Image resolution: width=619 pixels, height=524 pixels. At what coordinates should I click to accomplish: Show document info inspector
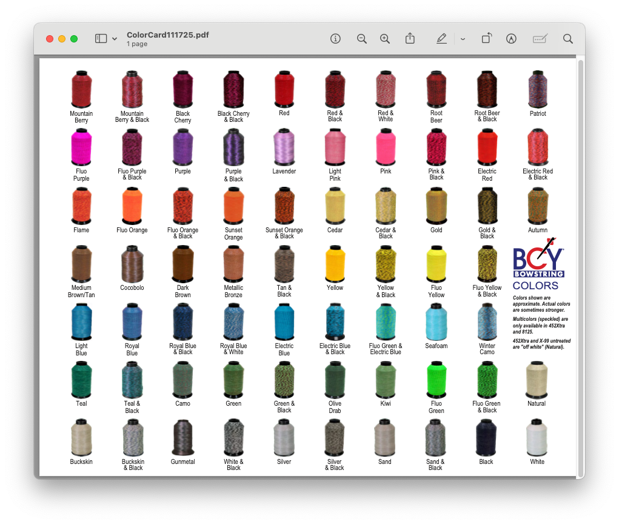tap(335, 38)
